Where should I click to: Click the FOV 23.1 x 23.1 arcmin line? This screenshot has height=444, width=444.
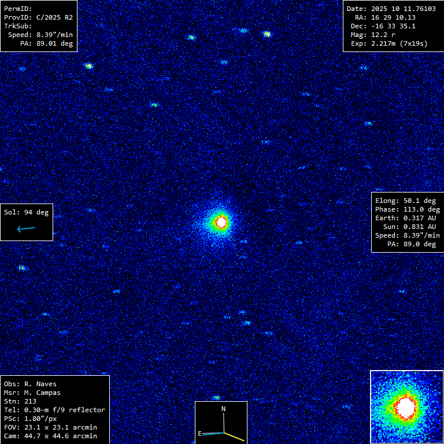[50, 427]
